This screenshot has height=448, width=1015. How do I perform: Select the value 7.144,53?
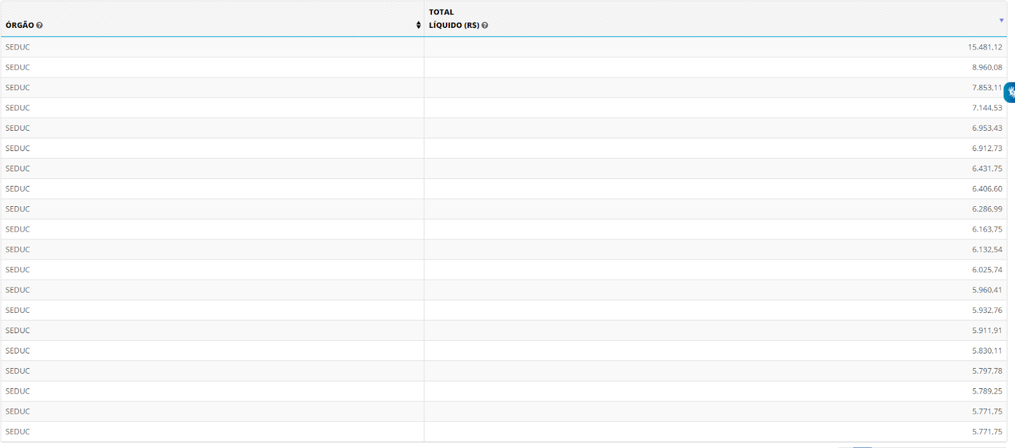click(x=987, y=108)
